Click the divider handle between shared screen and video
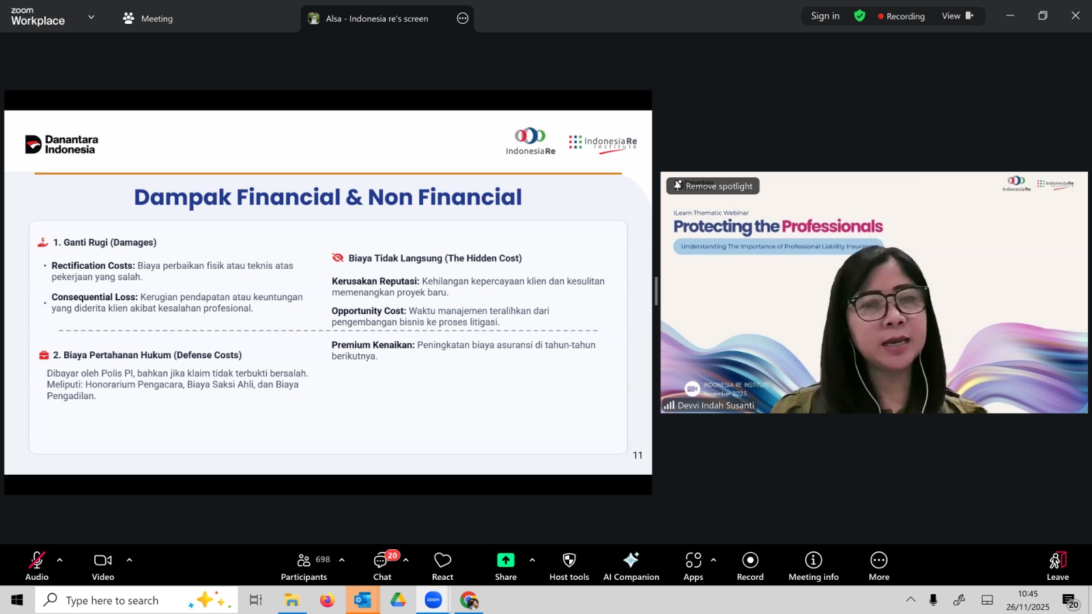The width and height of the screenshot is (1092, 614). pyautogui.click(x=656, y=292)
